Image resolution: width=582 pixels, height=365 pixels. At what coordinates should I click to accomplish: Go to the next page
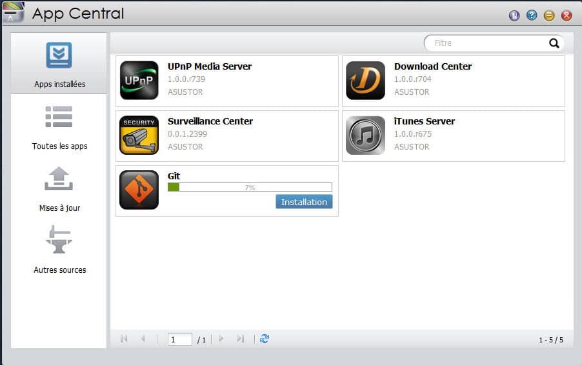(221, 339)
